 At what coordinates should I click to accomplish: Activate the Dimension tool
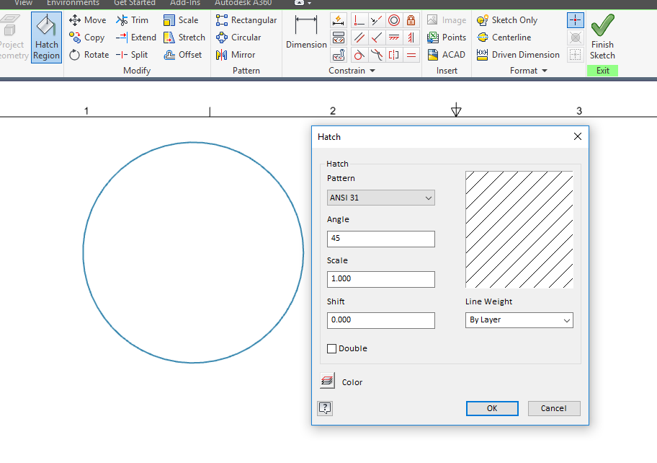pyautogui.click(x=306, y=32)
